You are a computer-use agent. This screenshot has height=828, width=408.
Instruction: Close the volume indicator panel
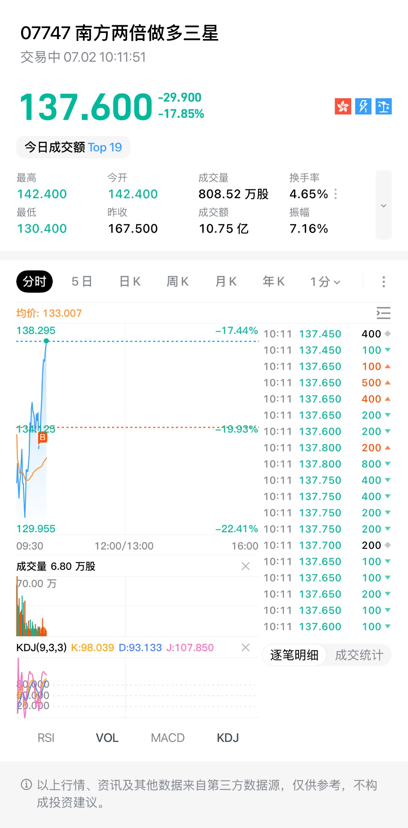pyautogui.click(x=246, y=566)
